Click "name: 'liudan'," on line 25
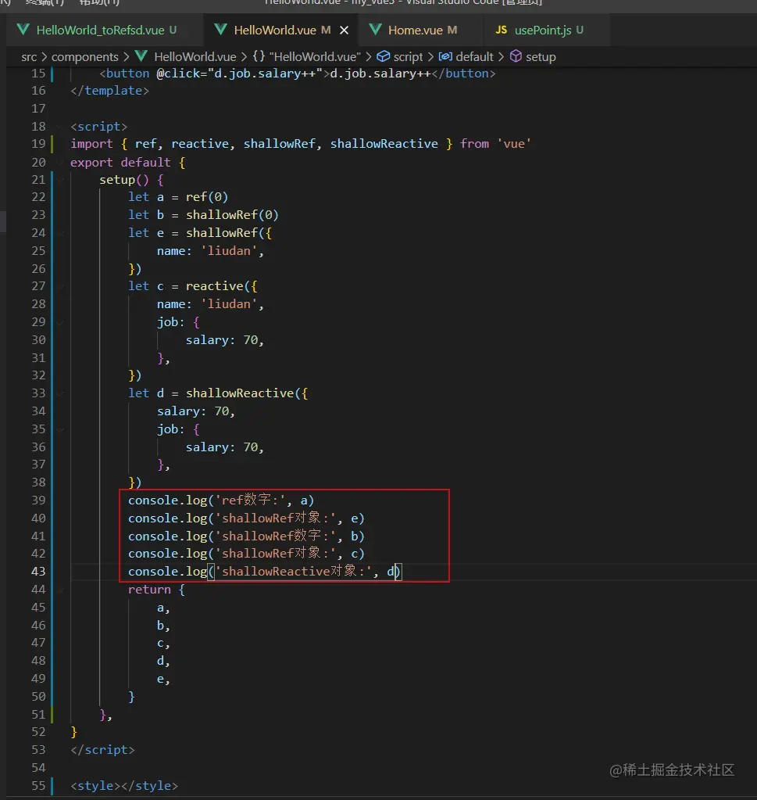Image resolution: width=757 pixels, height=800 pixels. [210, 251]
